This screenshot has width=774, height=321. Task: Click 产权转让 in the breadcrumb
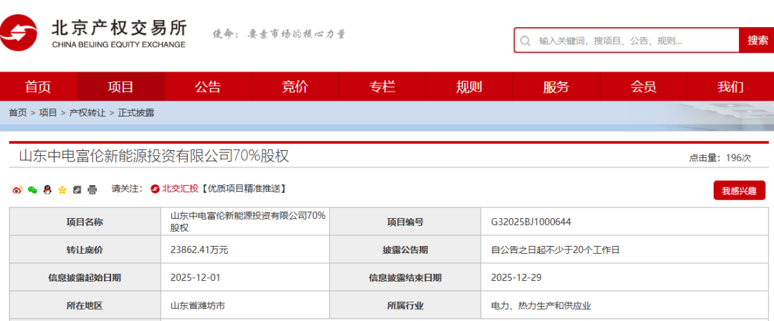87,113
